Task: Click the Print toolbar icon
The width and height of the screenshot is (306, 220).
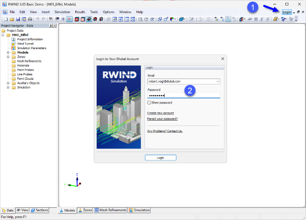Action: (30, 19)
